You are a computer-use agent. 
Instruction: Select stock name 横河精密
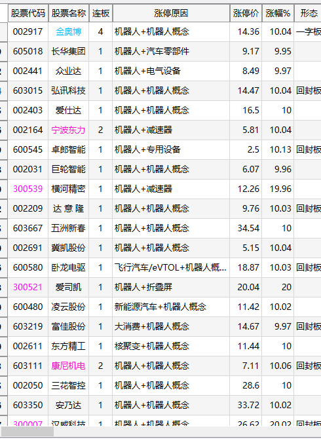coord(69,189)
